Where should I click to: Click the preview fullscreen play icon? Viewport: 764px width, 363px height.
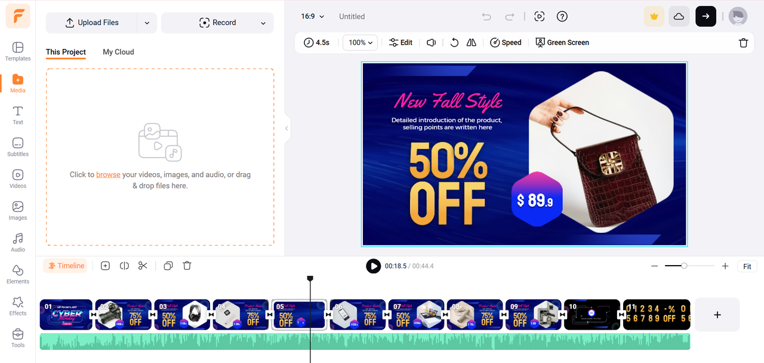click(540, 17)
